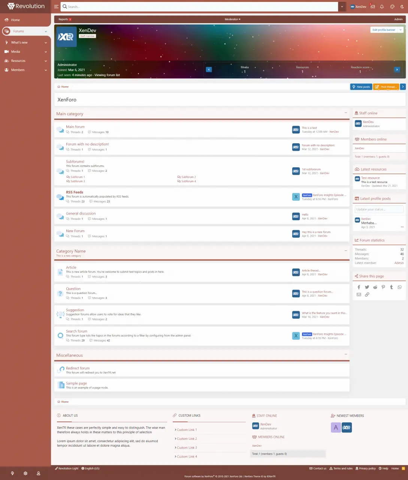
Task: Share page on Reddit
Action: [375, 287]
